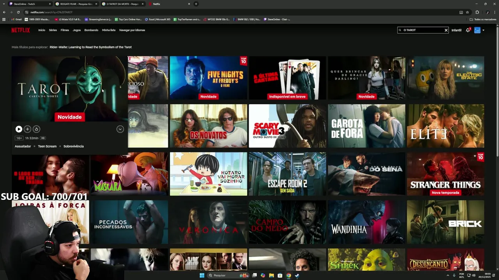Open the Séries menu item
This screenshot has width=499, height=280.
[x=53, y=30]
